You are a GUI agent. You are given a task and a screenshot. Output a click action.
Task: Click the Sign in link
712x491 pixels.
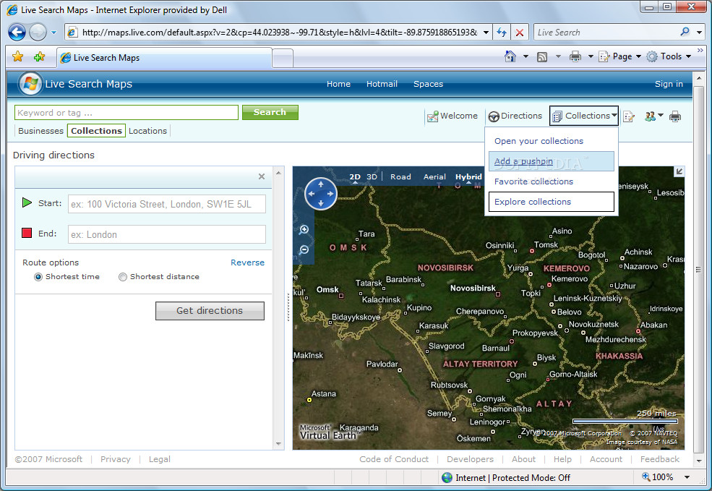click(x=669, y=84)
